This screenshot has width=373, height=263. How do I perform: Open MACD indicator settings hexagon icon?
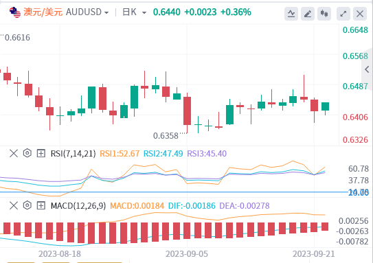(27, 205)
